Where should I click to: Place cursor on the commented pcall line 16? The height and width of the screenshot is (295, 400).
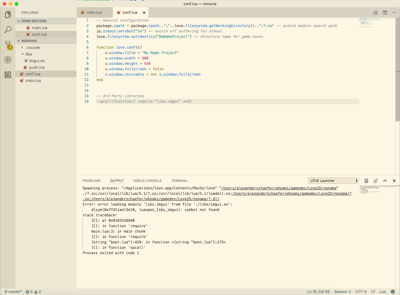pos(144,101)
